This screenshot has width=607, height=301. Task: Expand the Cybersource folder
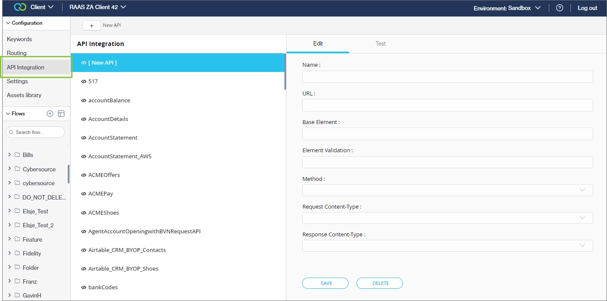click(10, 169)
